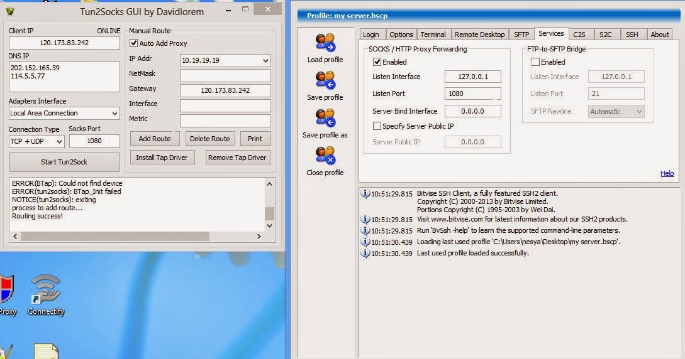Viewport: 685px width, 359px height.
Task: Enable the FTP-to-SFTP Bridge checkbox
Action: [x=535, y=62]
